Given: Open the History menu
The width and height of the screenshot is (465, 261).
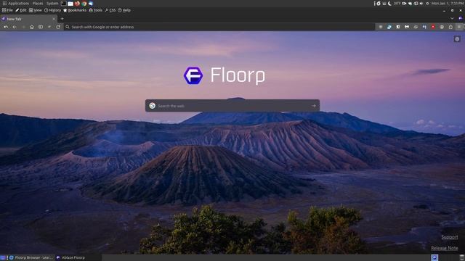Looking at the screenshot, I should 52,10.
